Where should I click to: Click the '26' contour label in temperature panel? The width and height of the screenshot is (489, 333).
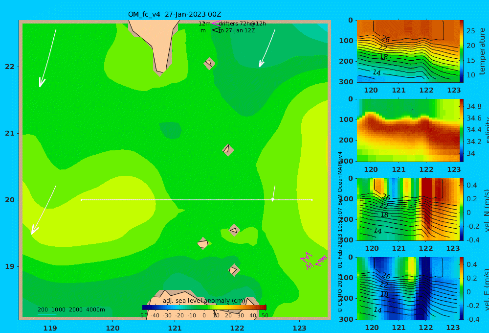(x=386, y=39)
